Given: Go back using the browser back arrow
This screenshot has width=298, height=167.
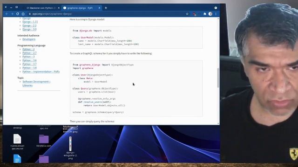Looking at the screenshot, I should (x=7, y=14).
